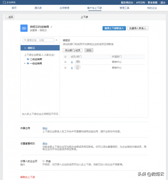Click 营销中心 in the first member row

[x=117, y=62]
